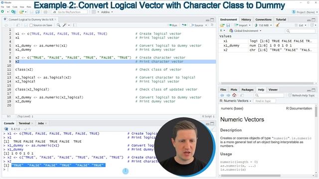Open the R language selector in Environment pane
Screen dimensions: 319x179
coord(222,31)
